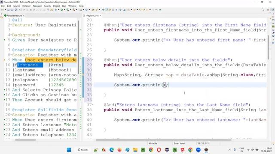Screen dimensions: 275x154
Task: Click the horizontal scrollbar of Register.feature editor
Action: coord(25,140)
